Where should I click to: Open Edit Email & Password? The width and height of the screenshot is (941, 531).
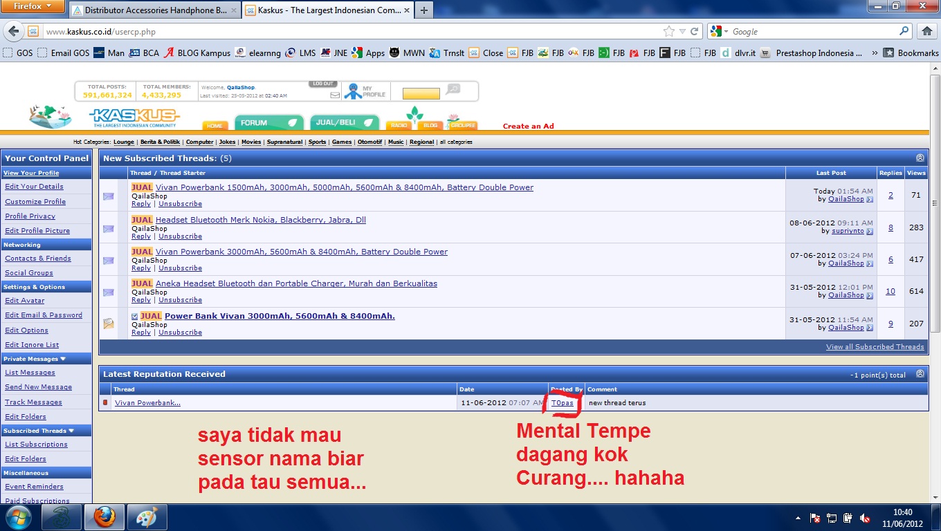point(44,315)
